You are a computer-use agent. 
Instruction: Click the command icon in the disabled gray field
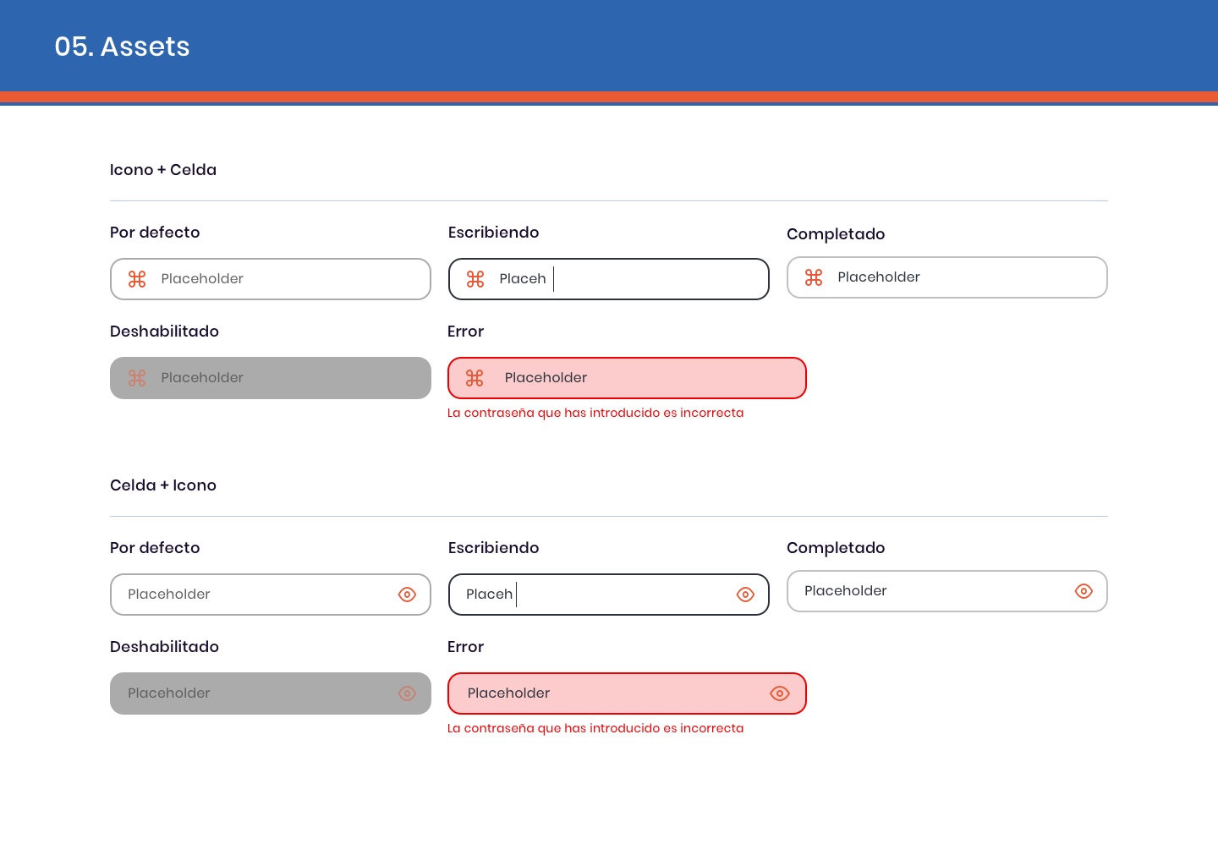[x=137, y=378]
